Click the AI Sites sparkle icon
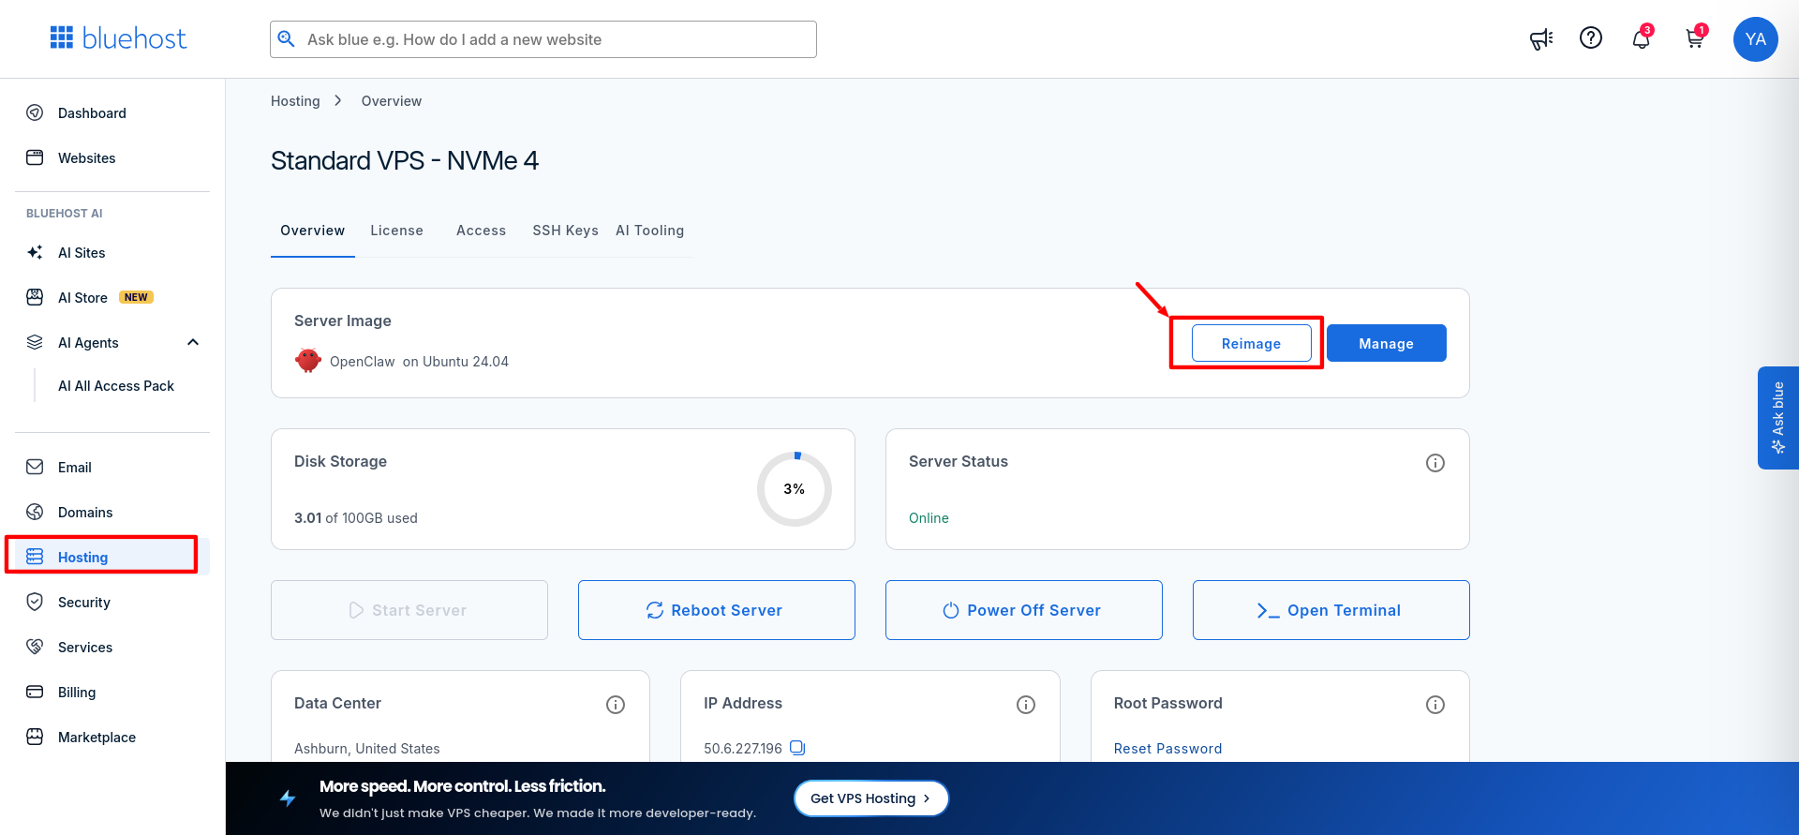1799x835 pixels. (35, 252)
